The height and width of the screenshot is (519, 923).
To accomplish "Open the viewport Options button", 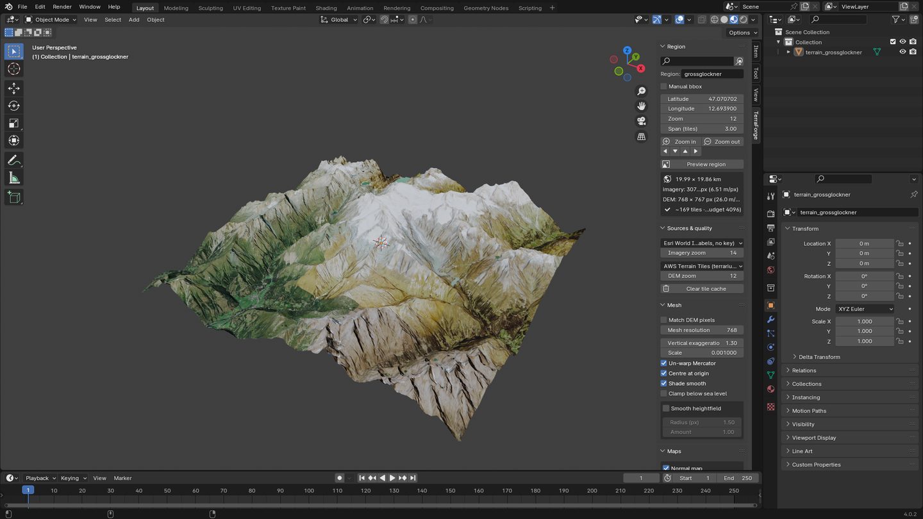I will (x=743, y=33).
